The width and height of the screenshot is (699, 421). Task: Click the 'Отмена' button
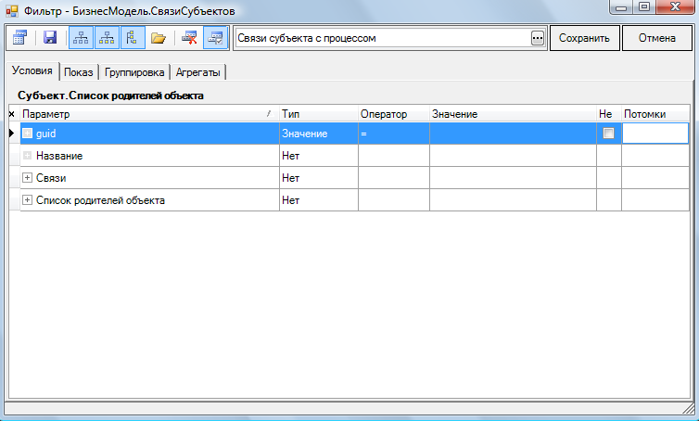[x=657, y=38]
